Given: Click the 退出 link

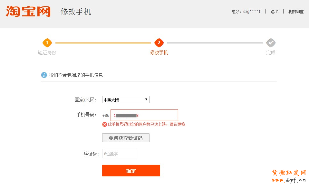Looking at the screenshot, I should coord(274,12).
